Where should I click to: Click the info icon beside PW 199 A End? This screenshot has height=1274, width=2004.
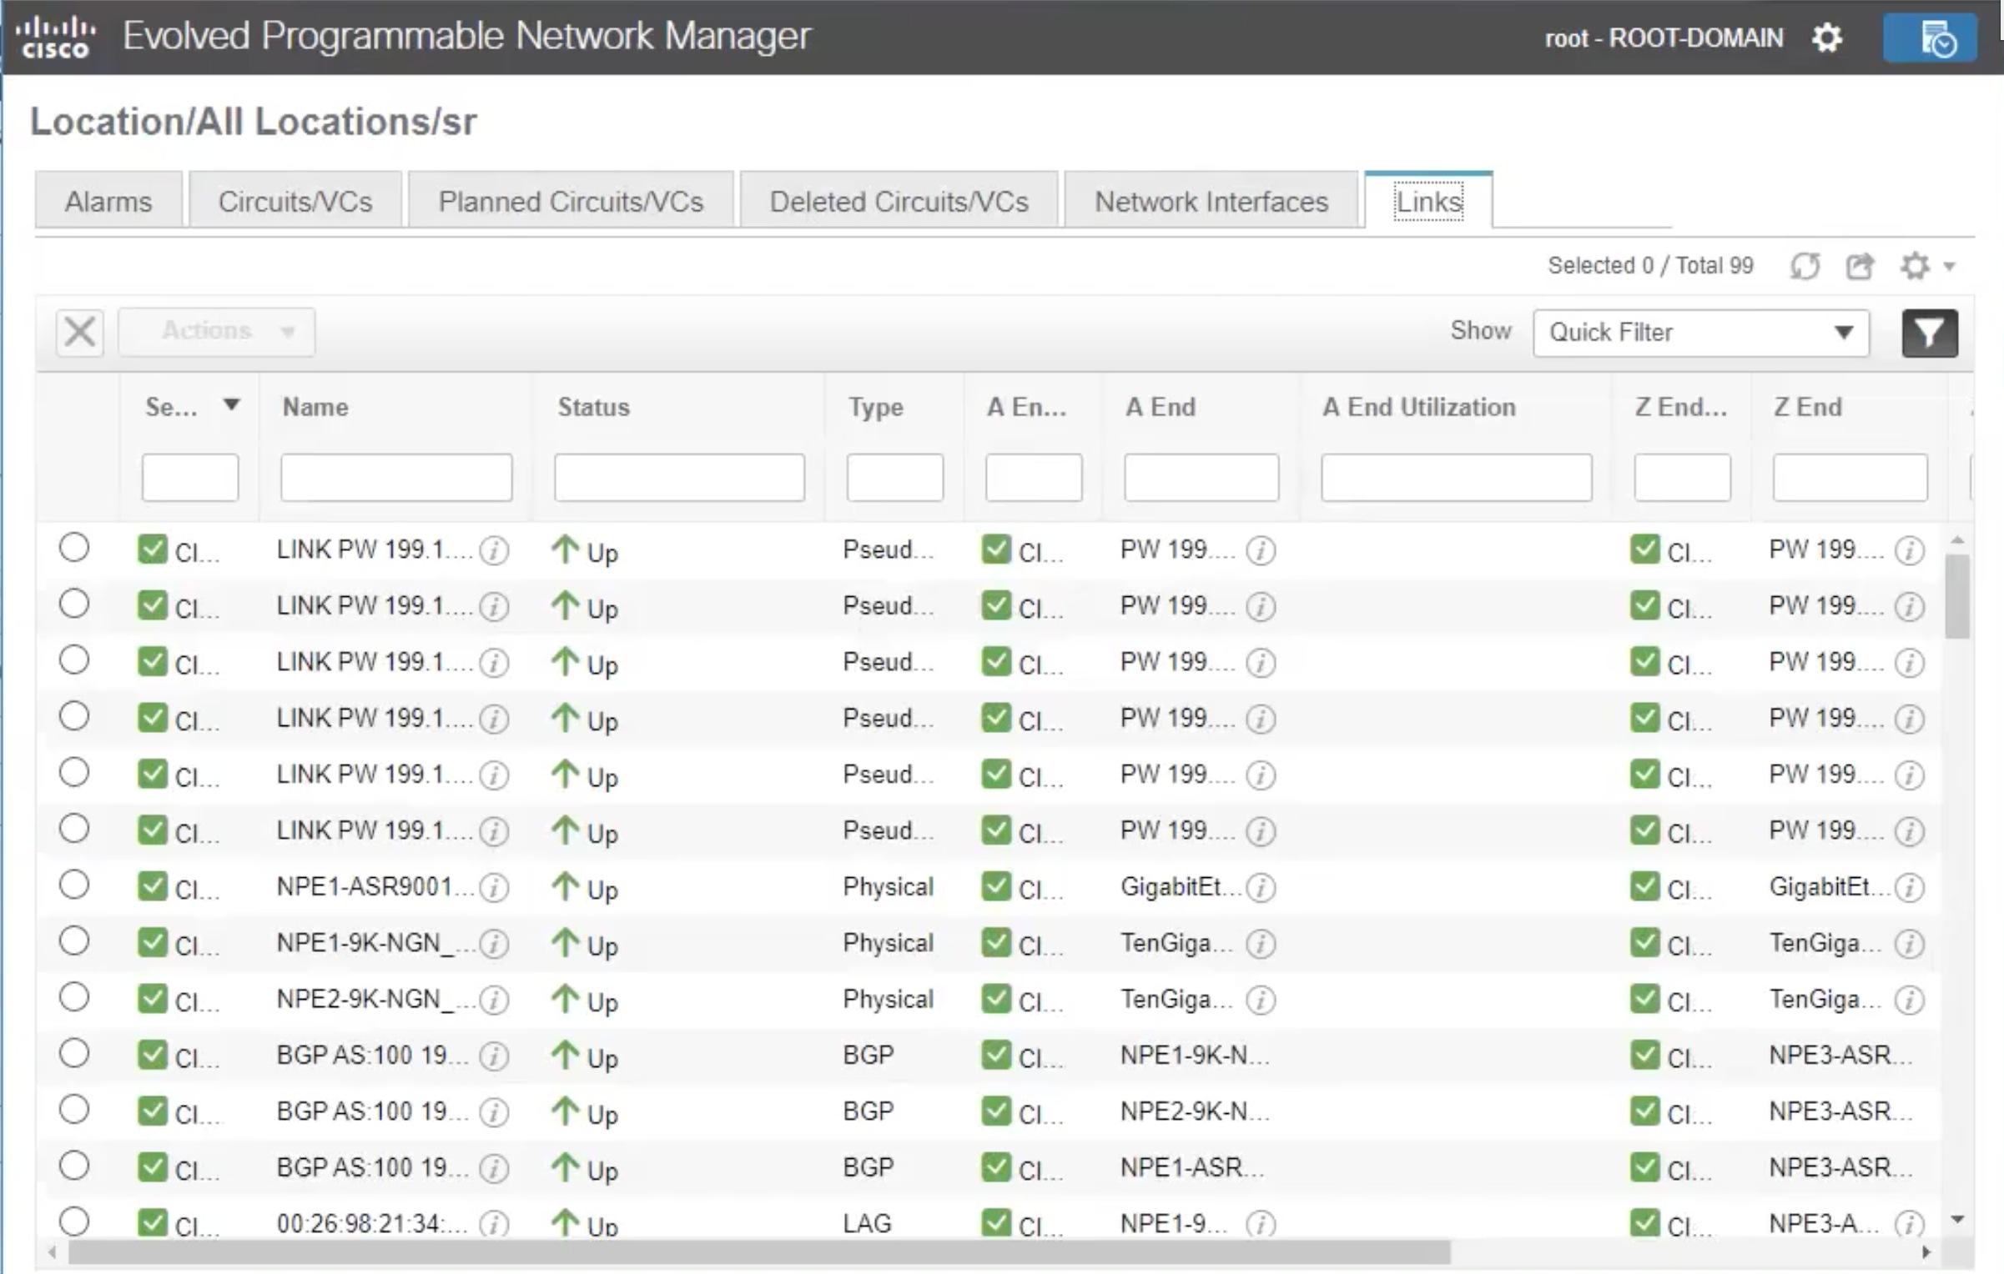point(1261,550)
